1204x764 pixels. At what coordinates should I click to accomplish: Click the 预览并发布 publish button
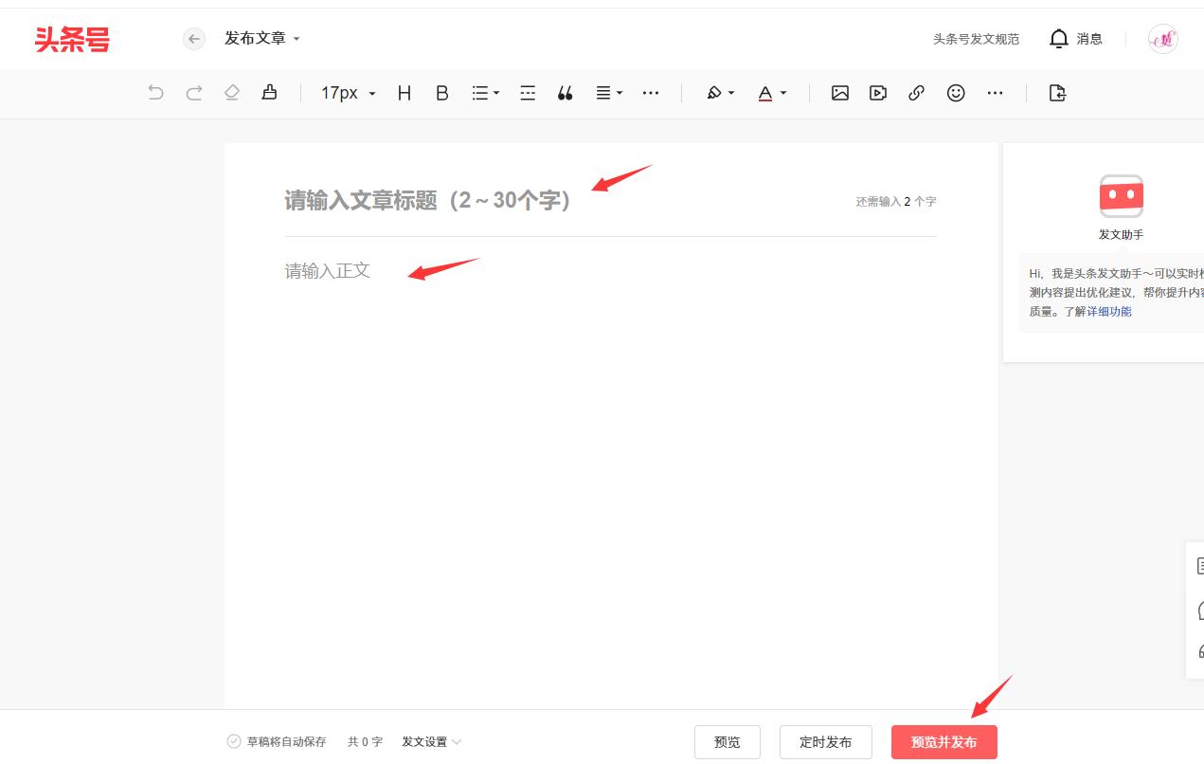tap(943, 742)
